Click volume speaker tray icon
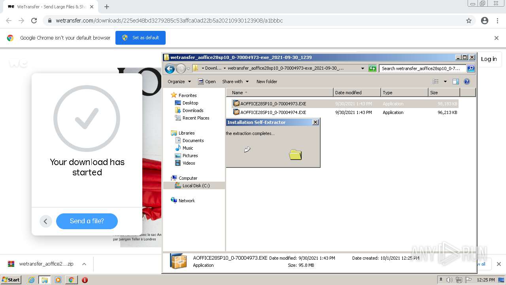506x285 pixels. pos(449,280)
